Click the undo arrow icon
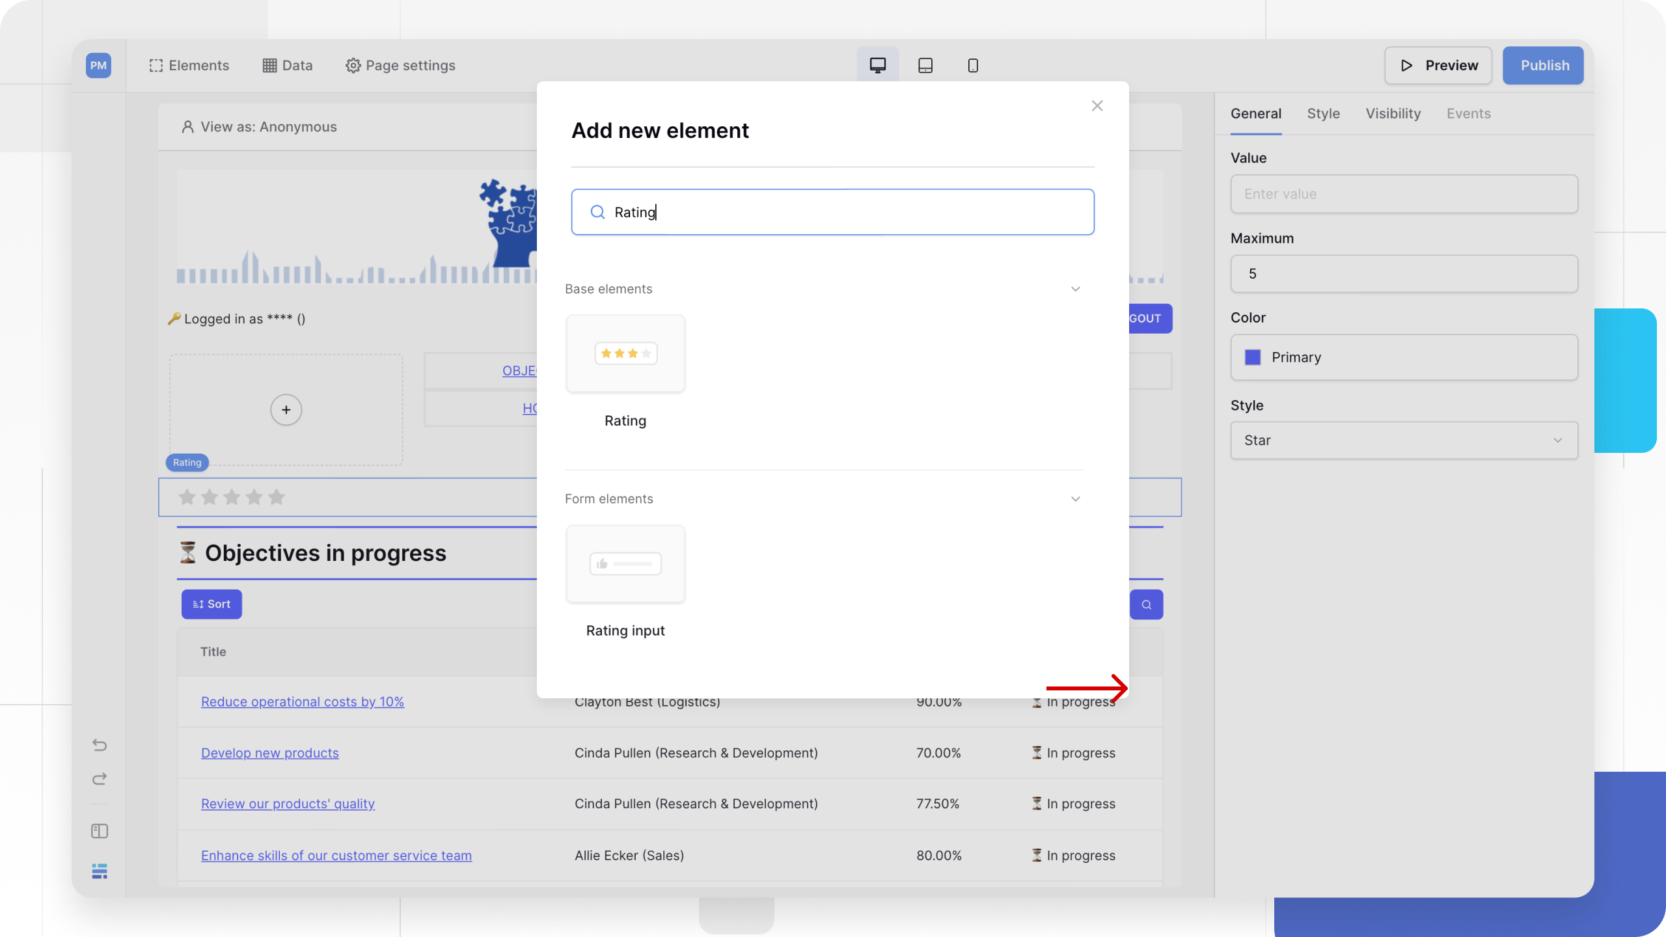The image size is (1666, 937). [100, 745]
